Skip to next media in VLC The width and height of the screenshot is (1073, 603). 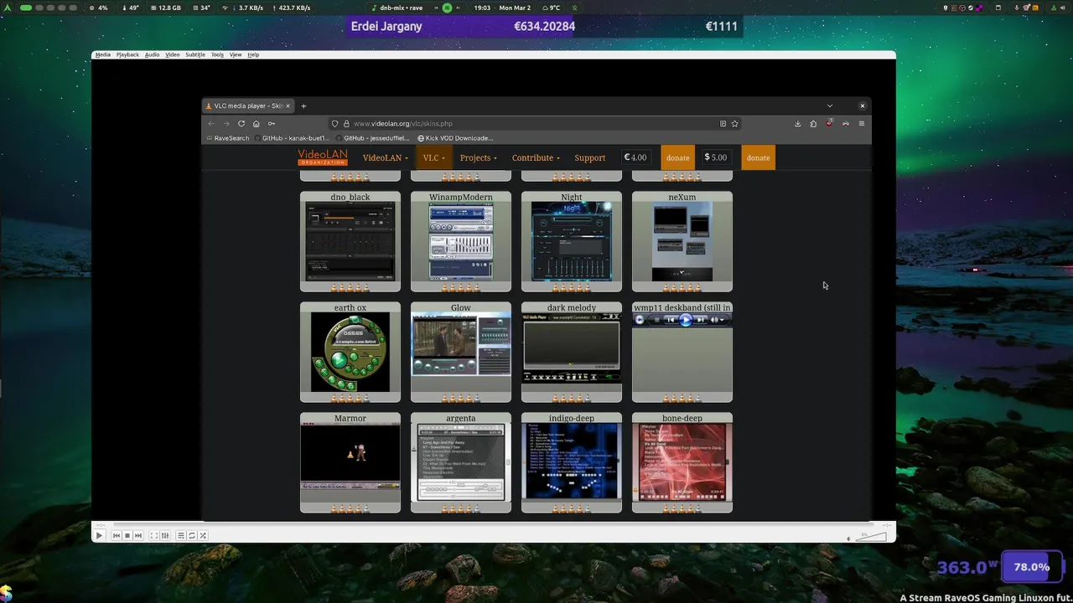click(138, 535)
